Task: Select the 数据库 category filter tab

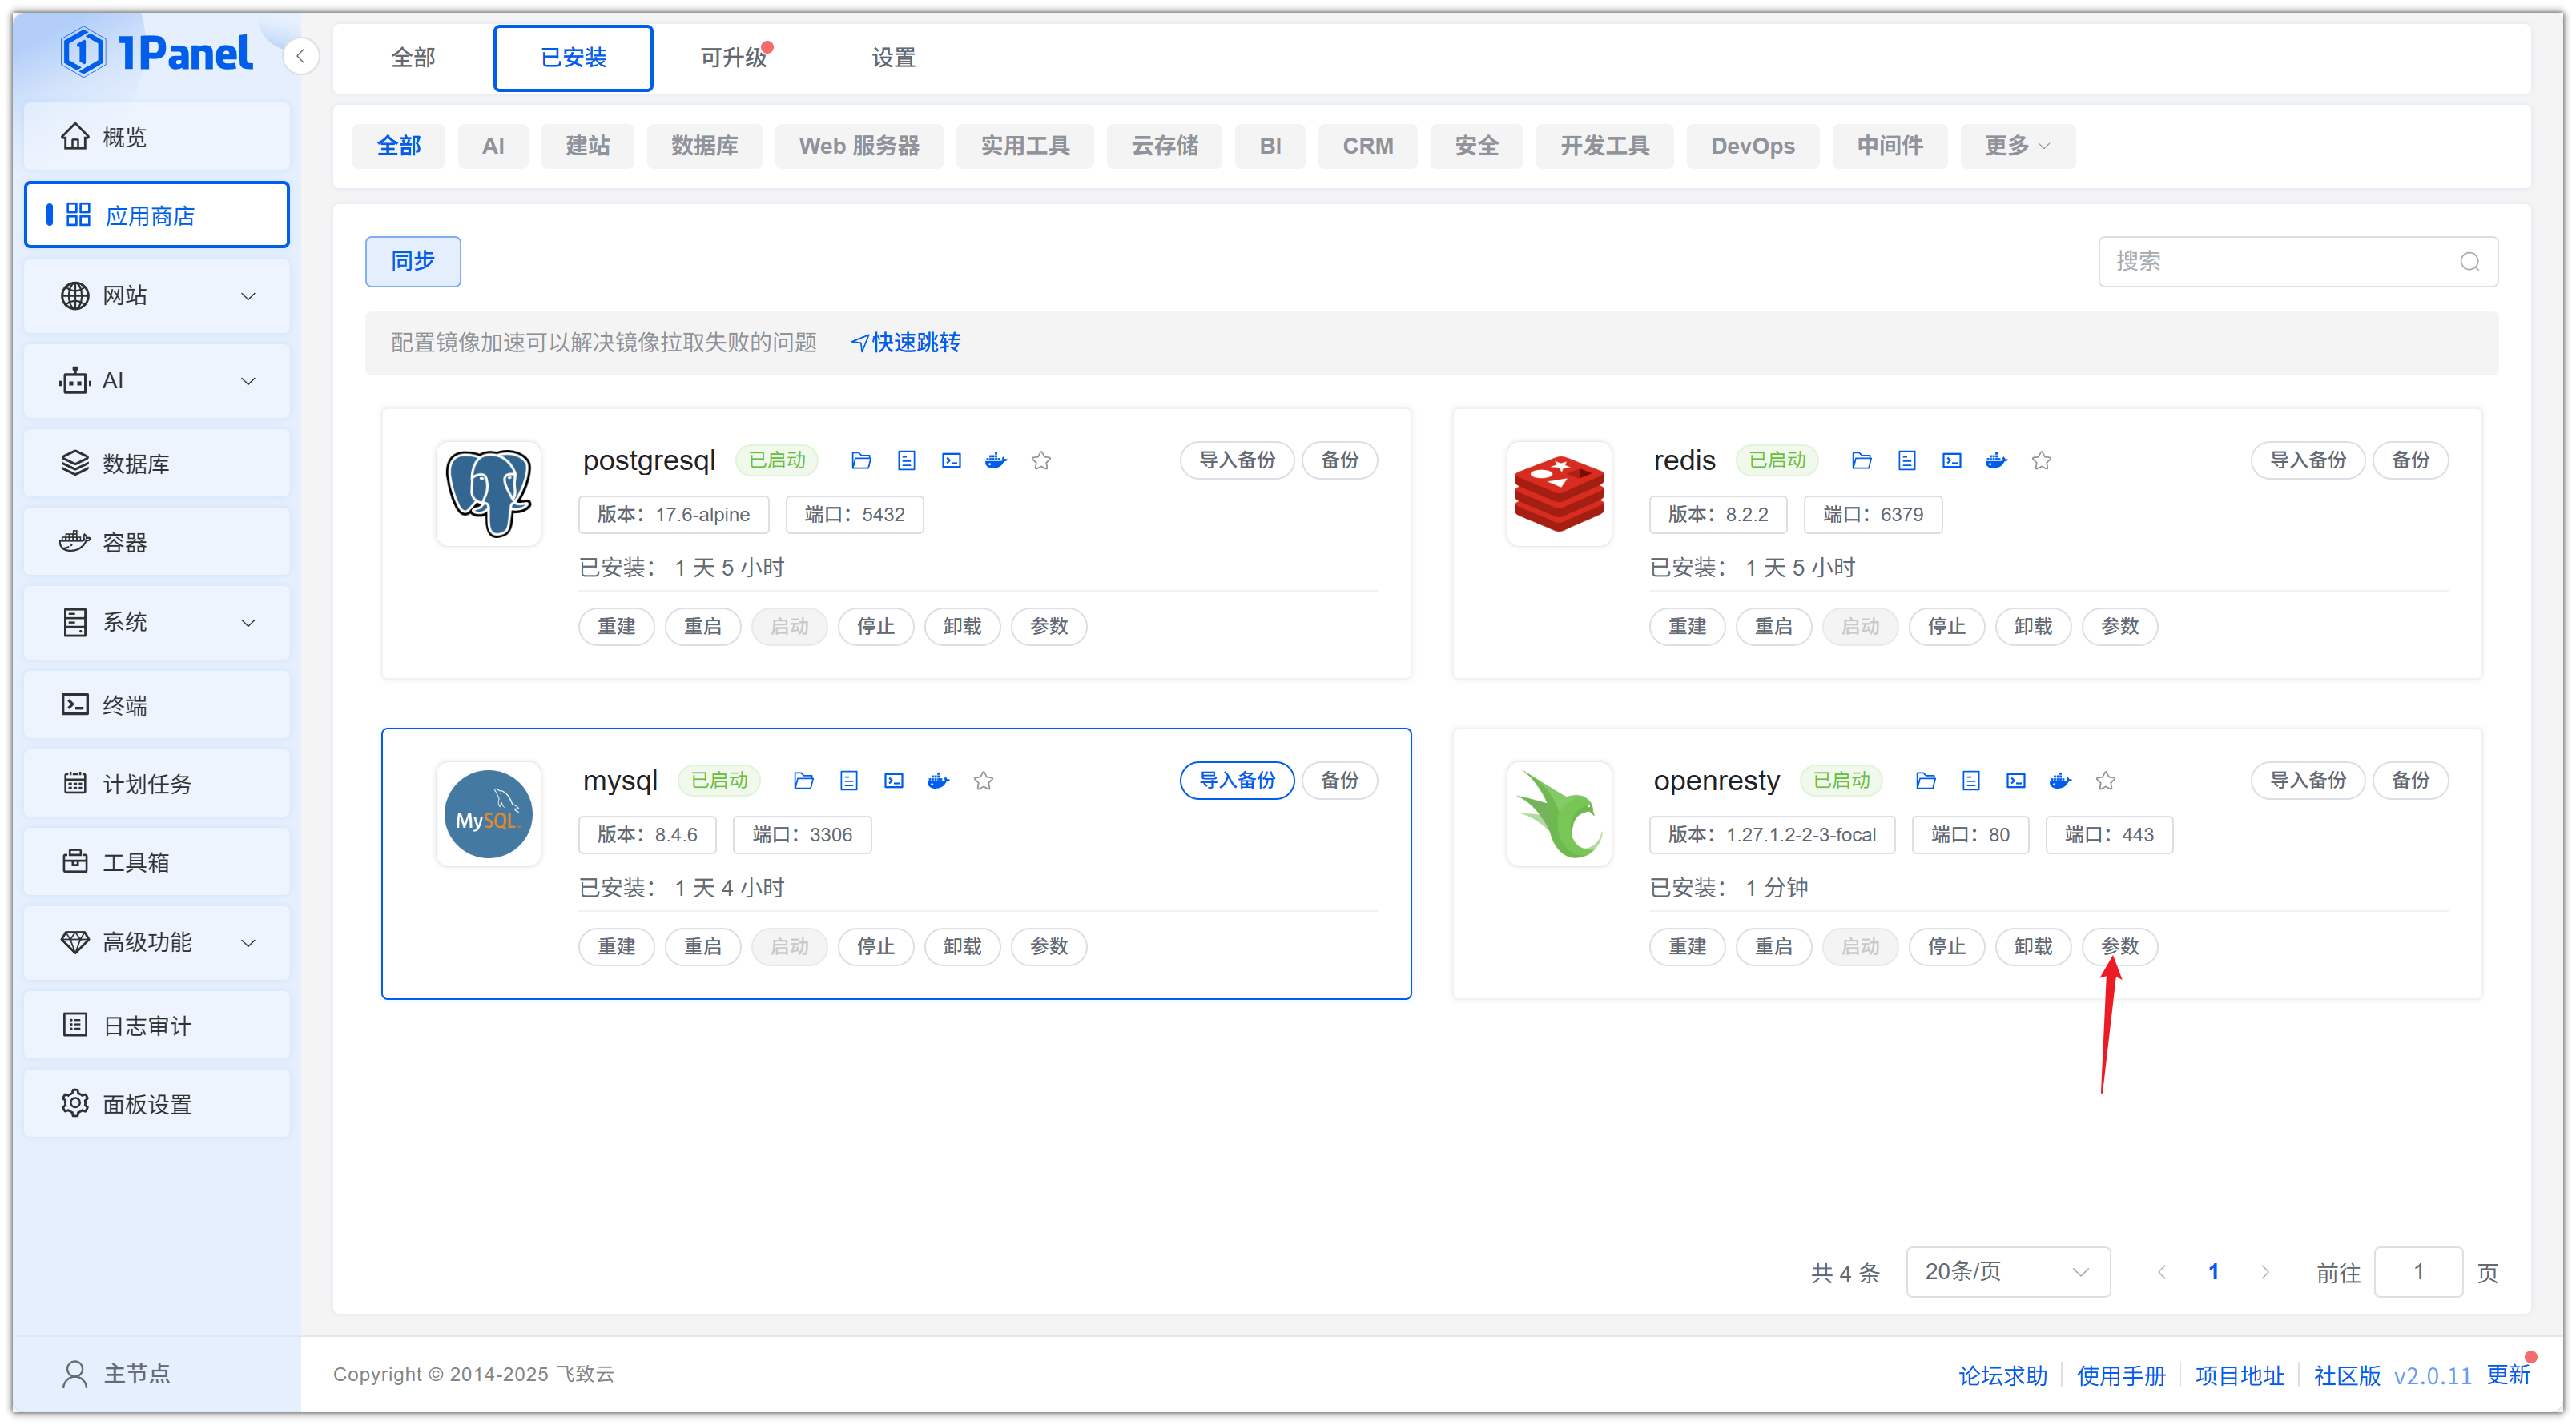Action: tap(704, 146)
